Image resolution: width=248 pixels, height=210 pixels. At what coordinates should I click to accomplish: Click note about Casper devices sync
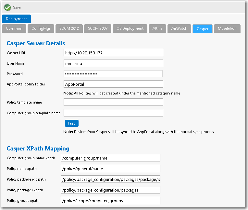coord(139,132)
